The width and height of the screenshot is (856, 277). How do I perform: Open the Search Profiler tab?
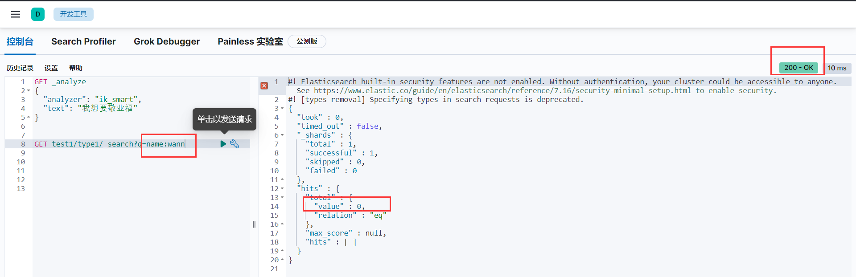tap(83, 41)
